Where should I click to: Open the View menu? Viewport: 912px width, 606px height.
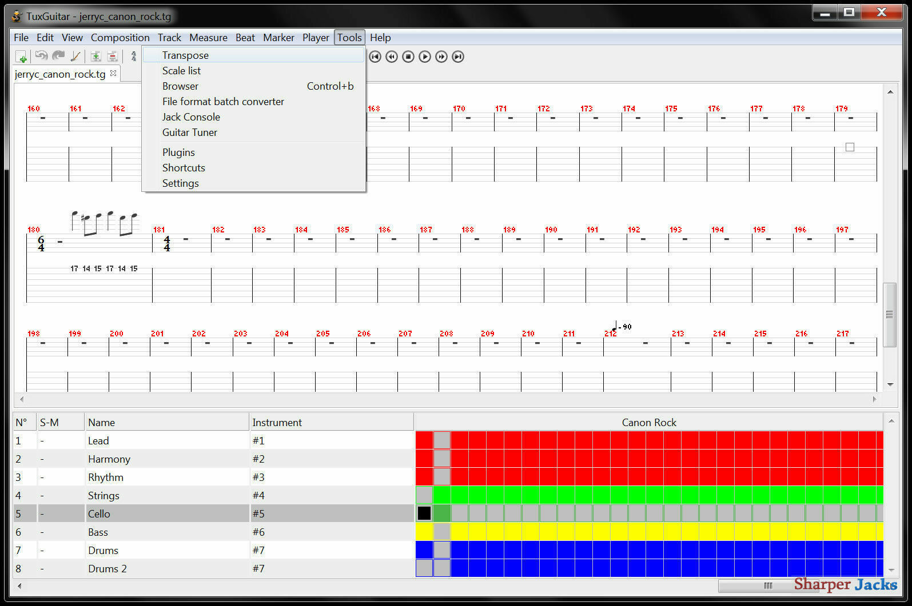click(x=72, y=38)
